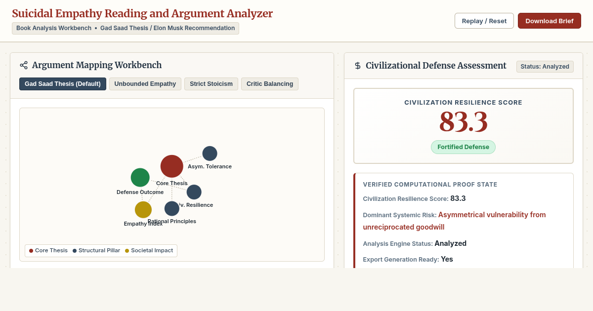The width and height of the screenshot is (593, 311).
Task: Click the Verified Computational Proof State heading
Action: point(430,185)
